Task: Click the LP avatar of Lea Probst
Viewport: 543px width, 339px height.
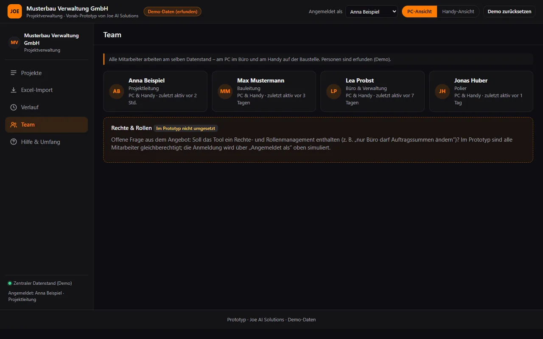Action: pos(334,91)
